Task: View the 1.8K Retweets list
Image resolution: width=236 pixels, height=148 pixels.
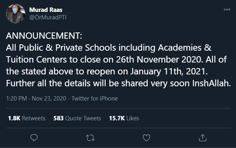Action: coord(27,118)
